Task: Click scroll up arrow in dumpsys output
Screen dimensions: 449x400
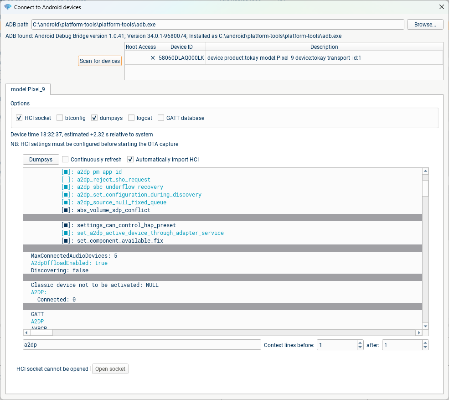Action: tap(425, 171)
